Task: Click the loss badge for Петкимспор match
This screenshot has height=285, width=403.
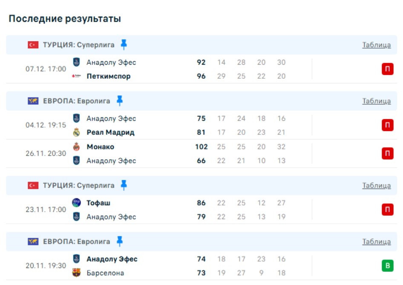Action: (x=387, y=69)
